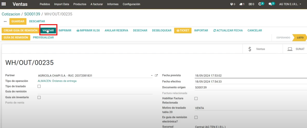Toggle the Tipo de traslado checkbox
Screen dimensions: 307x128
point(39,86)
